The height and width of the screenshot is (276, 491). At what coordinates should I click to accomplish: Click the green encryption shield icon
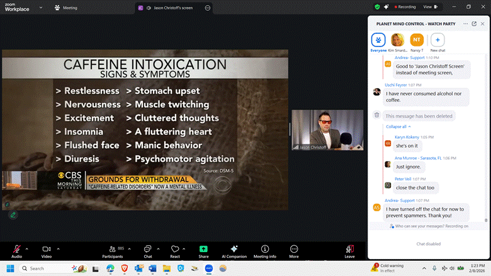tap(377, 7)
